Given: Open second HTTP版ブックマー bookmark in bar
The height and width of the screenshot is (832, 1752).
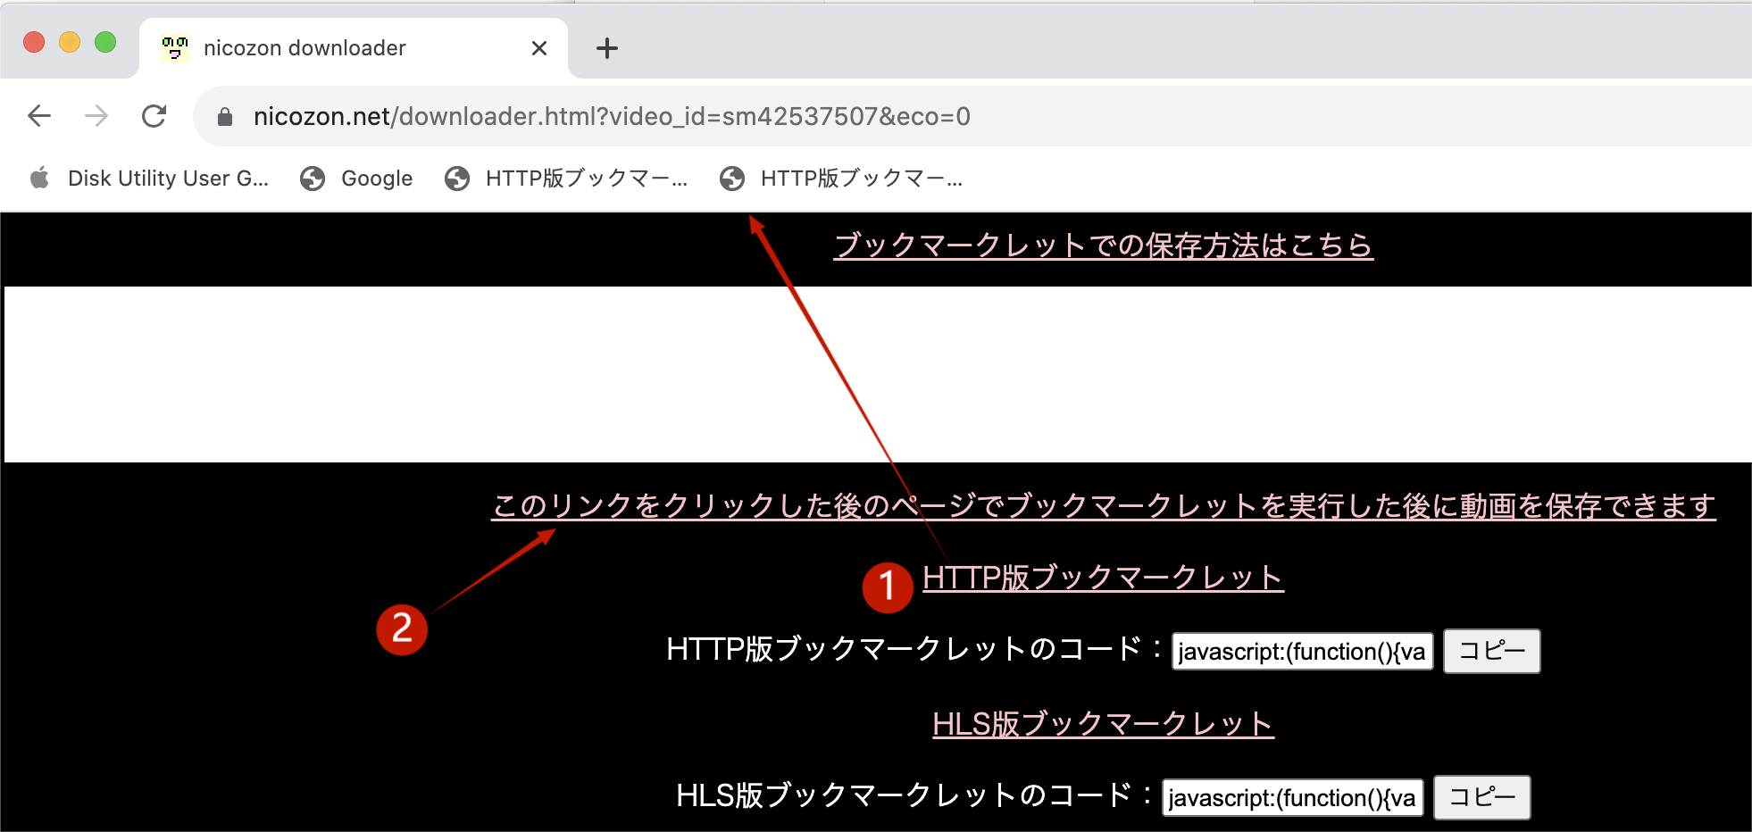Looking at the screenshot, I should pyautogui.click(x=842, y=179).
